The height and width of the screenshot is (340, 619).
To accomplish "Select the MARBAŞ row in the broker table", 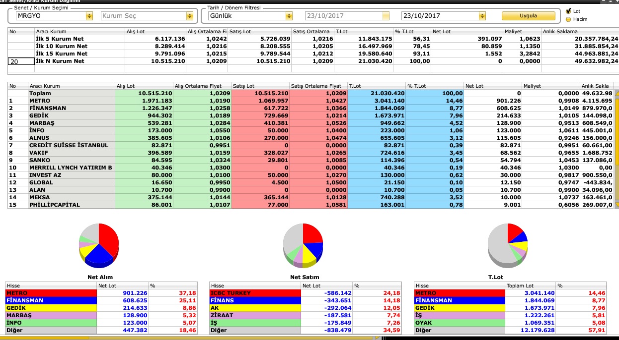I will click(310, 123).
